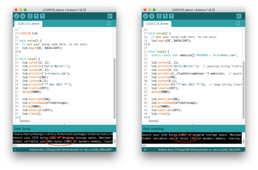This screenshot has width=258, height=170.
Task: Click 'void setup() {' in left editor
Action: coord(31,41)
